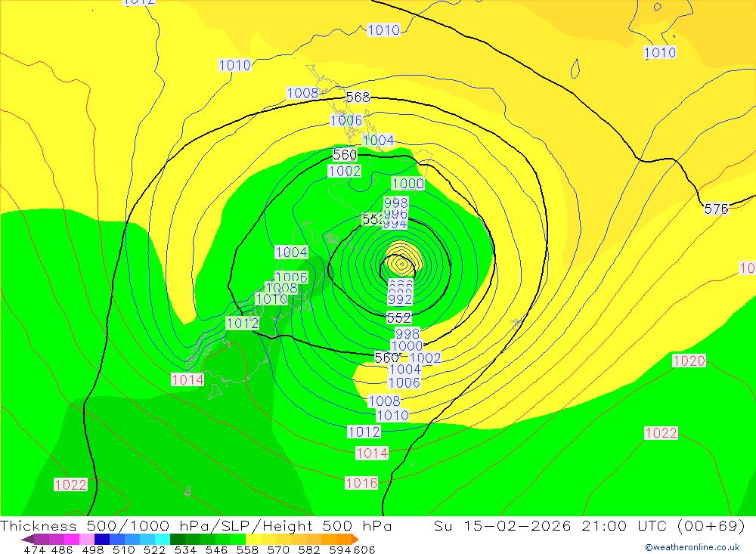Click the darkest green legend swatch
Screen dimensions: 756x554
click(x=178, y=539)
